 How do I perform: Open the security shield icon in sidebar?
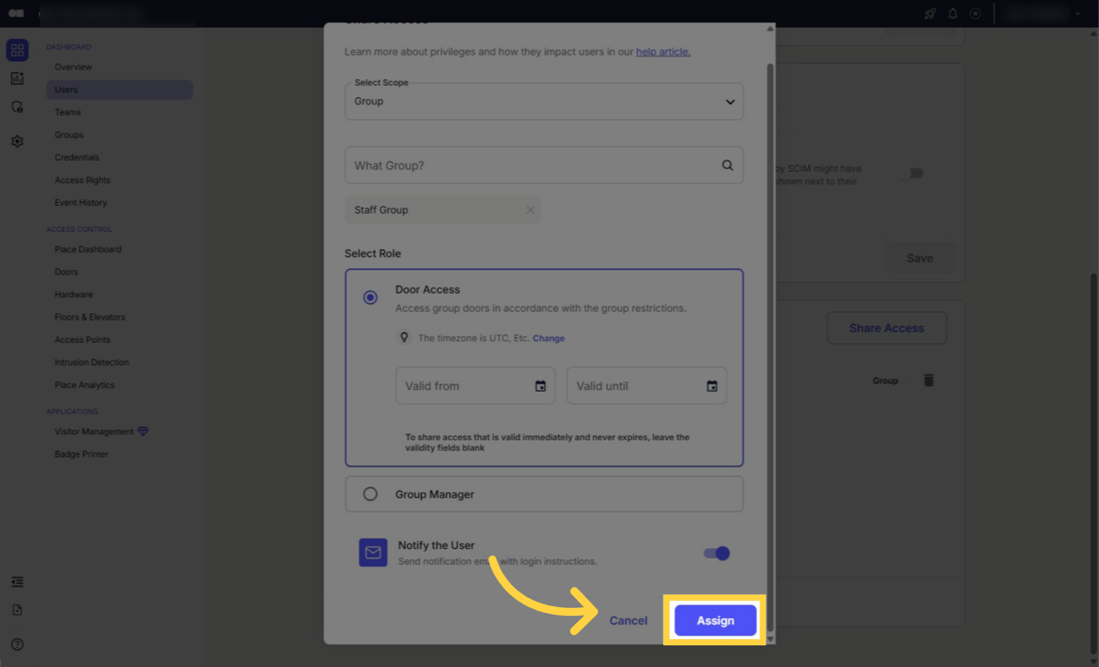point(17,106)
